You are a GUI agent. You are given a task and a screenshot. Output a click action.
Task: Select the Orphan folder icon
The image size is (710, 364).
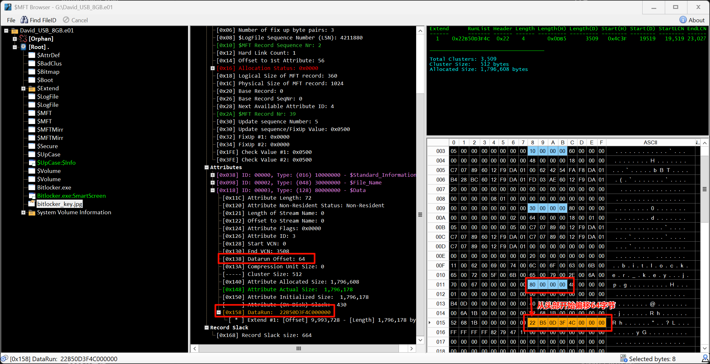pos(23,38)
